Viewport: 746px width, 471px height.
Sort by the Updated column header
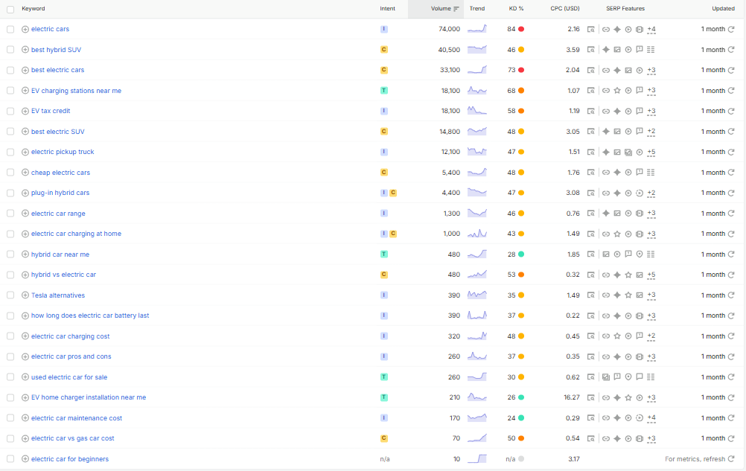point(723,8)
